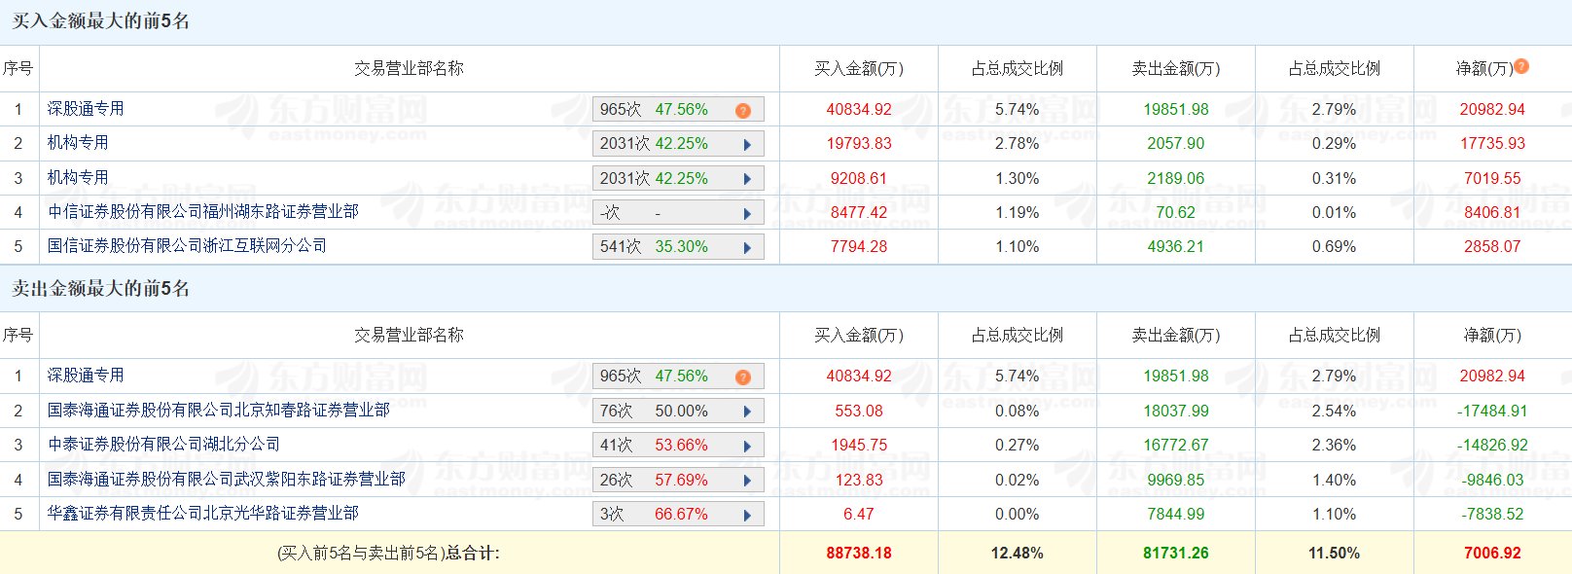Expand the arrow in the buy table's rank 2 机构专用 row
Image resolution: width=1572 pixels, height=574 pixels.
click(x=747, y=144)
